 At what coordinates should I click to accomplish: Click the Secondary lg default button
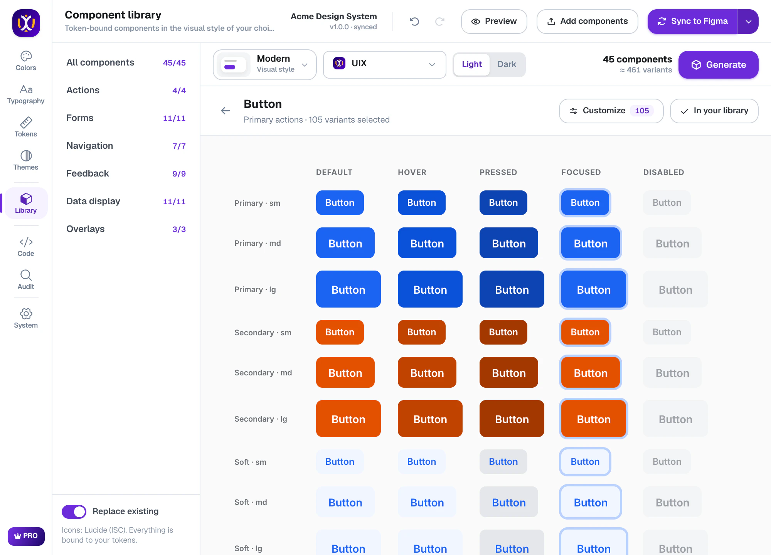[348, 419]
